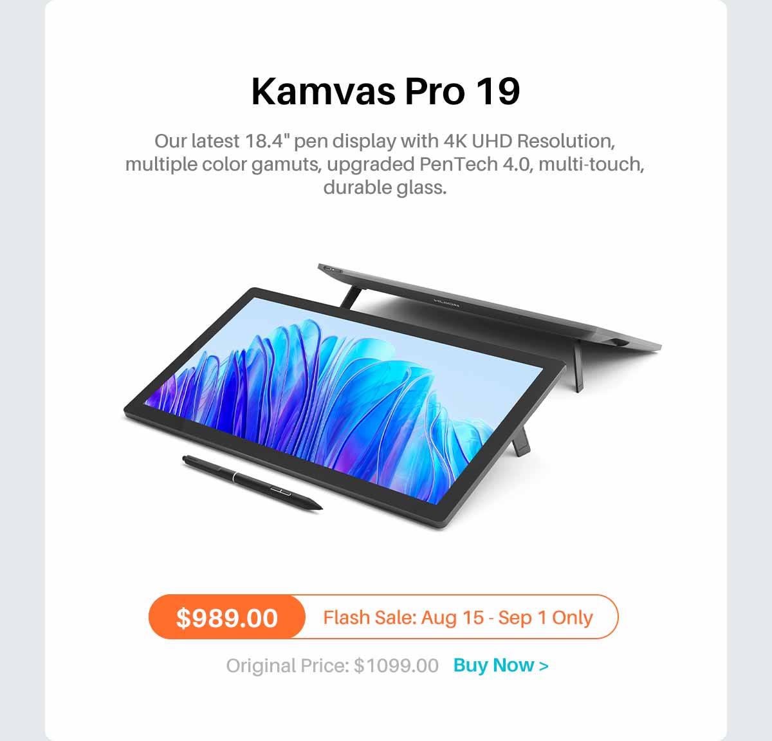The height and width of the screenshot is (741, 772).
Task: Click the 4K UHD Resolution phrase
Action: pos(528,140)
